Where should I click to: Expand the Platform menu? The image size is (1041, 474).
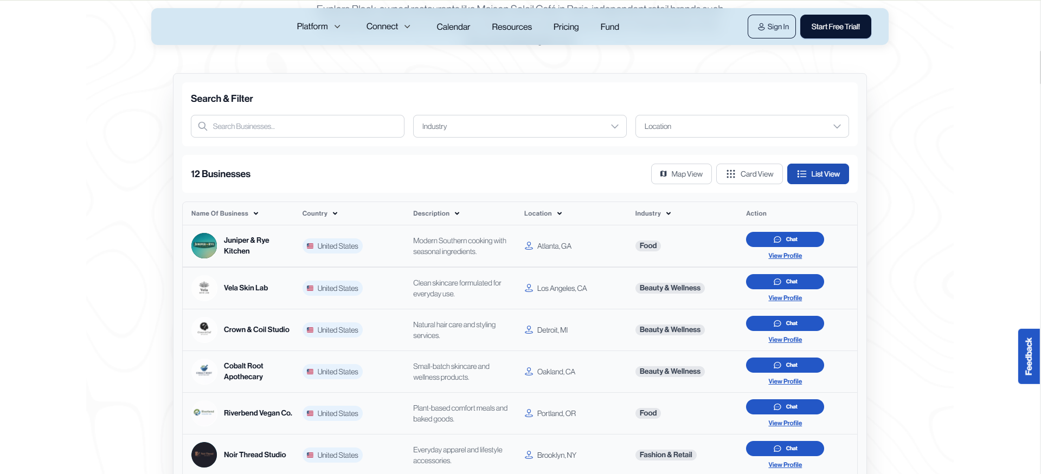click(x=318, y=27)
